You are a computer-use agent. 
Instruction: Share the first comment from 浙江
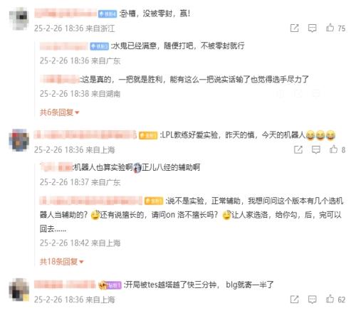pos(295,28)
